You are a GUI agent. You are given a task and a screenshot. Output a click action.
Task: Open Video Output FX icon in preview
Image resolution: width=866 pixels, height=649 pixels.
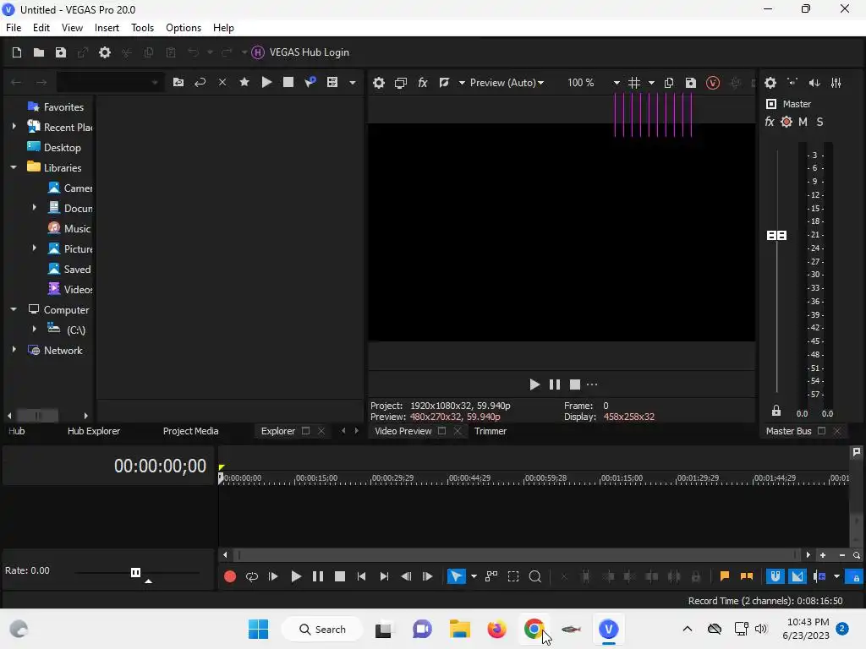pos(423,83)
